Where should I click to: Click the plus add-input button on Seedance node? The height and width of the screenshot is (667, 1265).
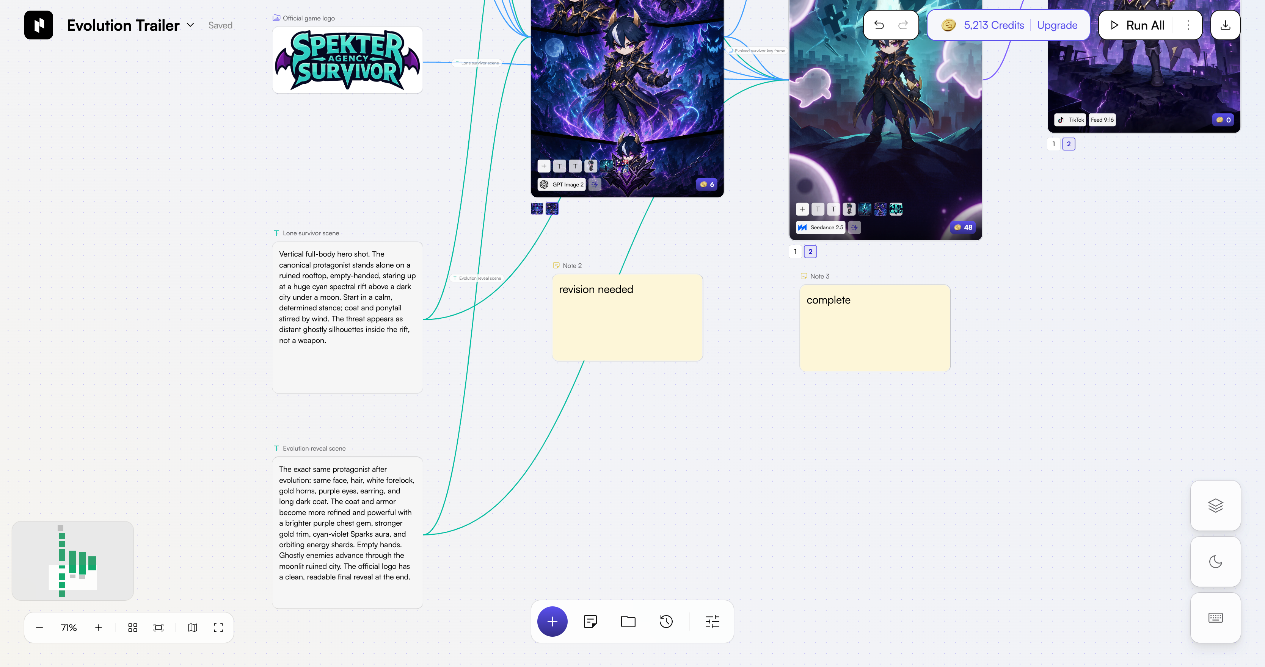802,209
